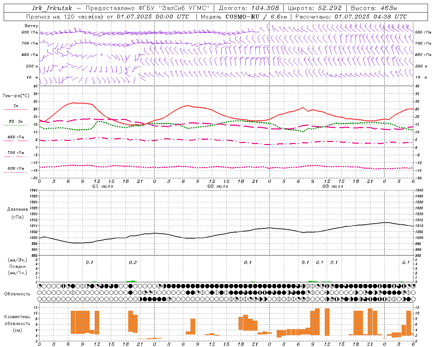Click the Широта: 52.292 latitude value
This screenshot has width=433, height=347.
click(x=315, y=8)
